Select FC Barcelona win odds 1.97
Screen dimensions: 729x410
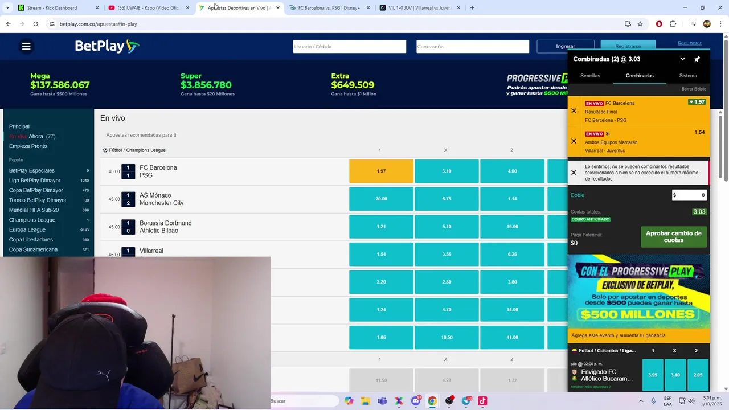(381, 171)
